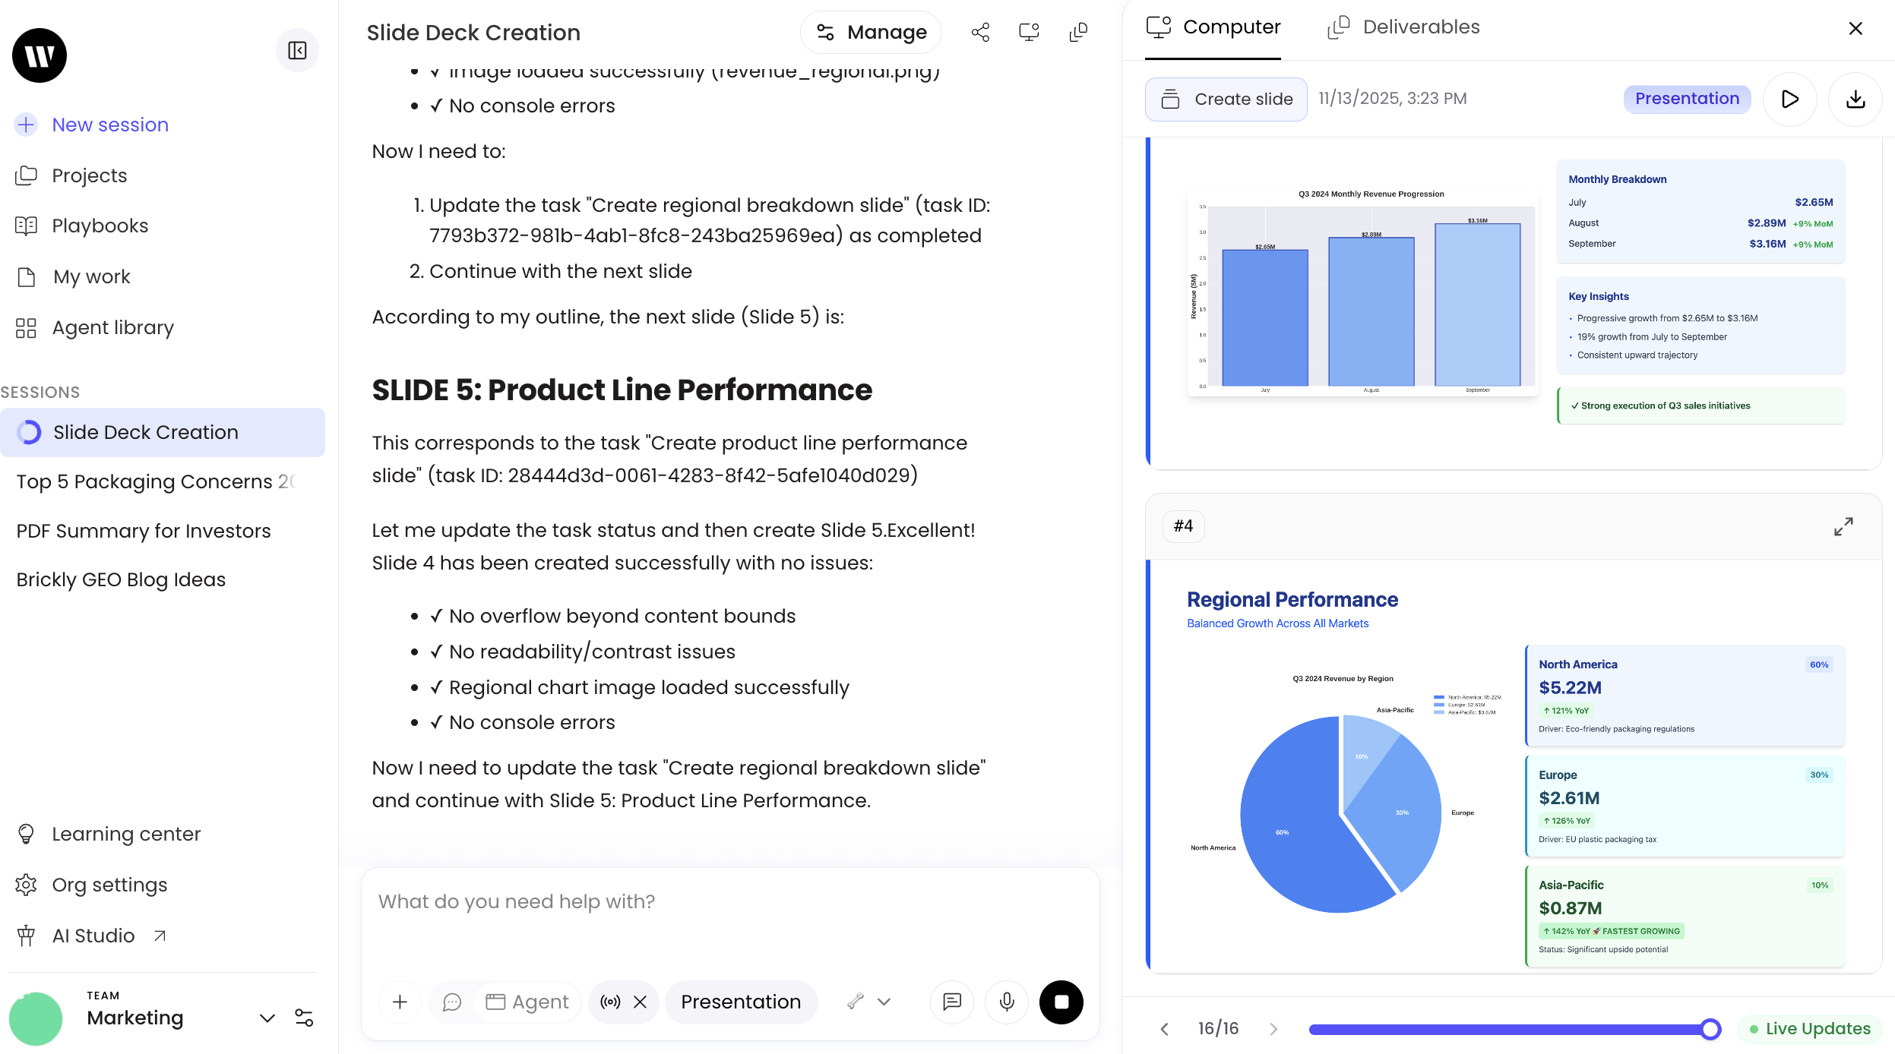Screen dimensions: 1895x1054
Task: Stop the running agent
Action: 1061,1002
